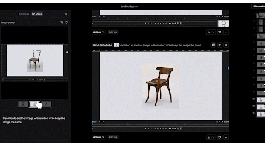Favorite the upper video with heart icon
265x149 pixels.
coord(219,32)
